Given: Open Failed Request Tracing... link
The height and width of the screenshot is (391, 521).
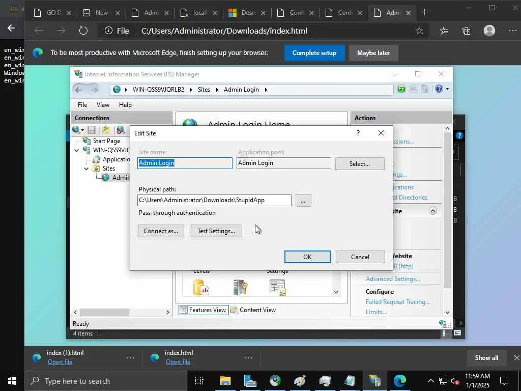Looking at the screenshot, I should click(398, 302).
